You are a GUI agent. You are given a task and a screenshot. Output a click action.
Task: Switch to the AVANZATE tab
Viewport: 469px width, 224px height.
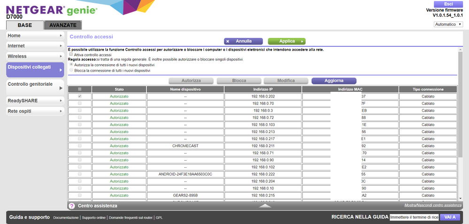pyautogui.click(x=63, y=25)
